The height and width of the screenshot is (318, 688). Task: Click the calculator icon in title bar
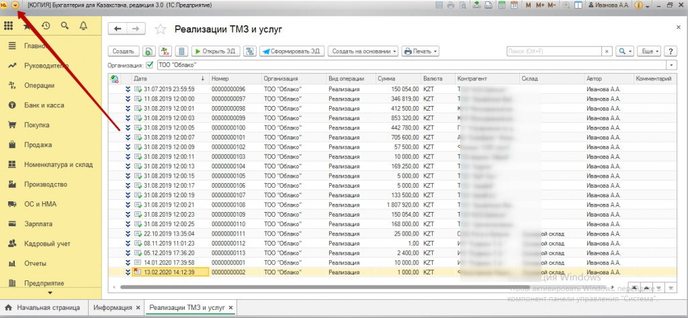[501, 5]
